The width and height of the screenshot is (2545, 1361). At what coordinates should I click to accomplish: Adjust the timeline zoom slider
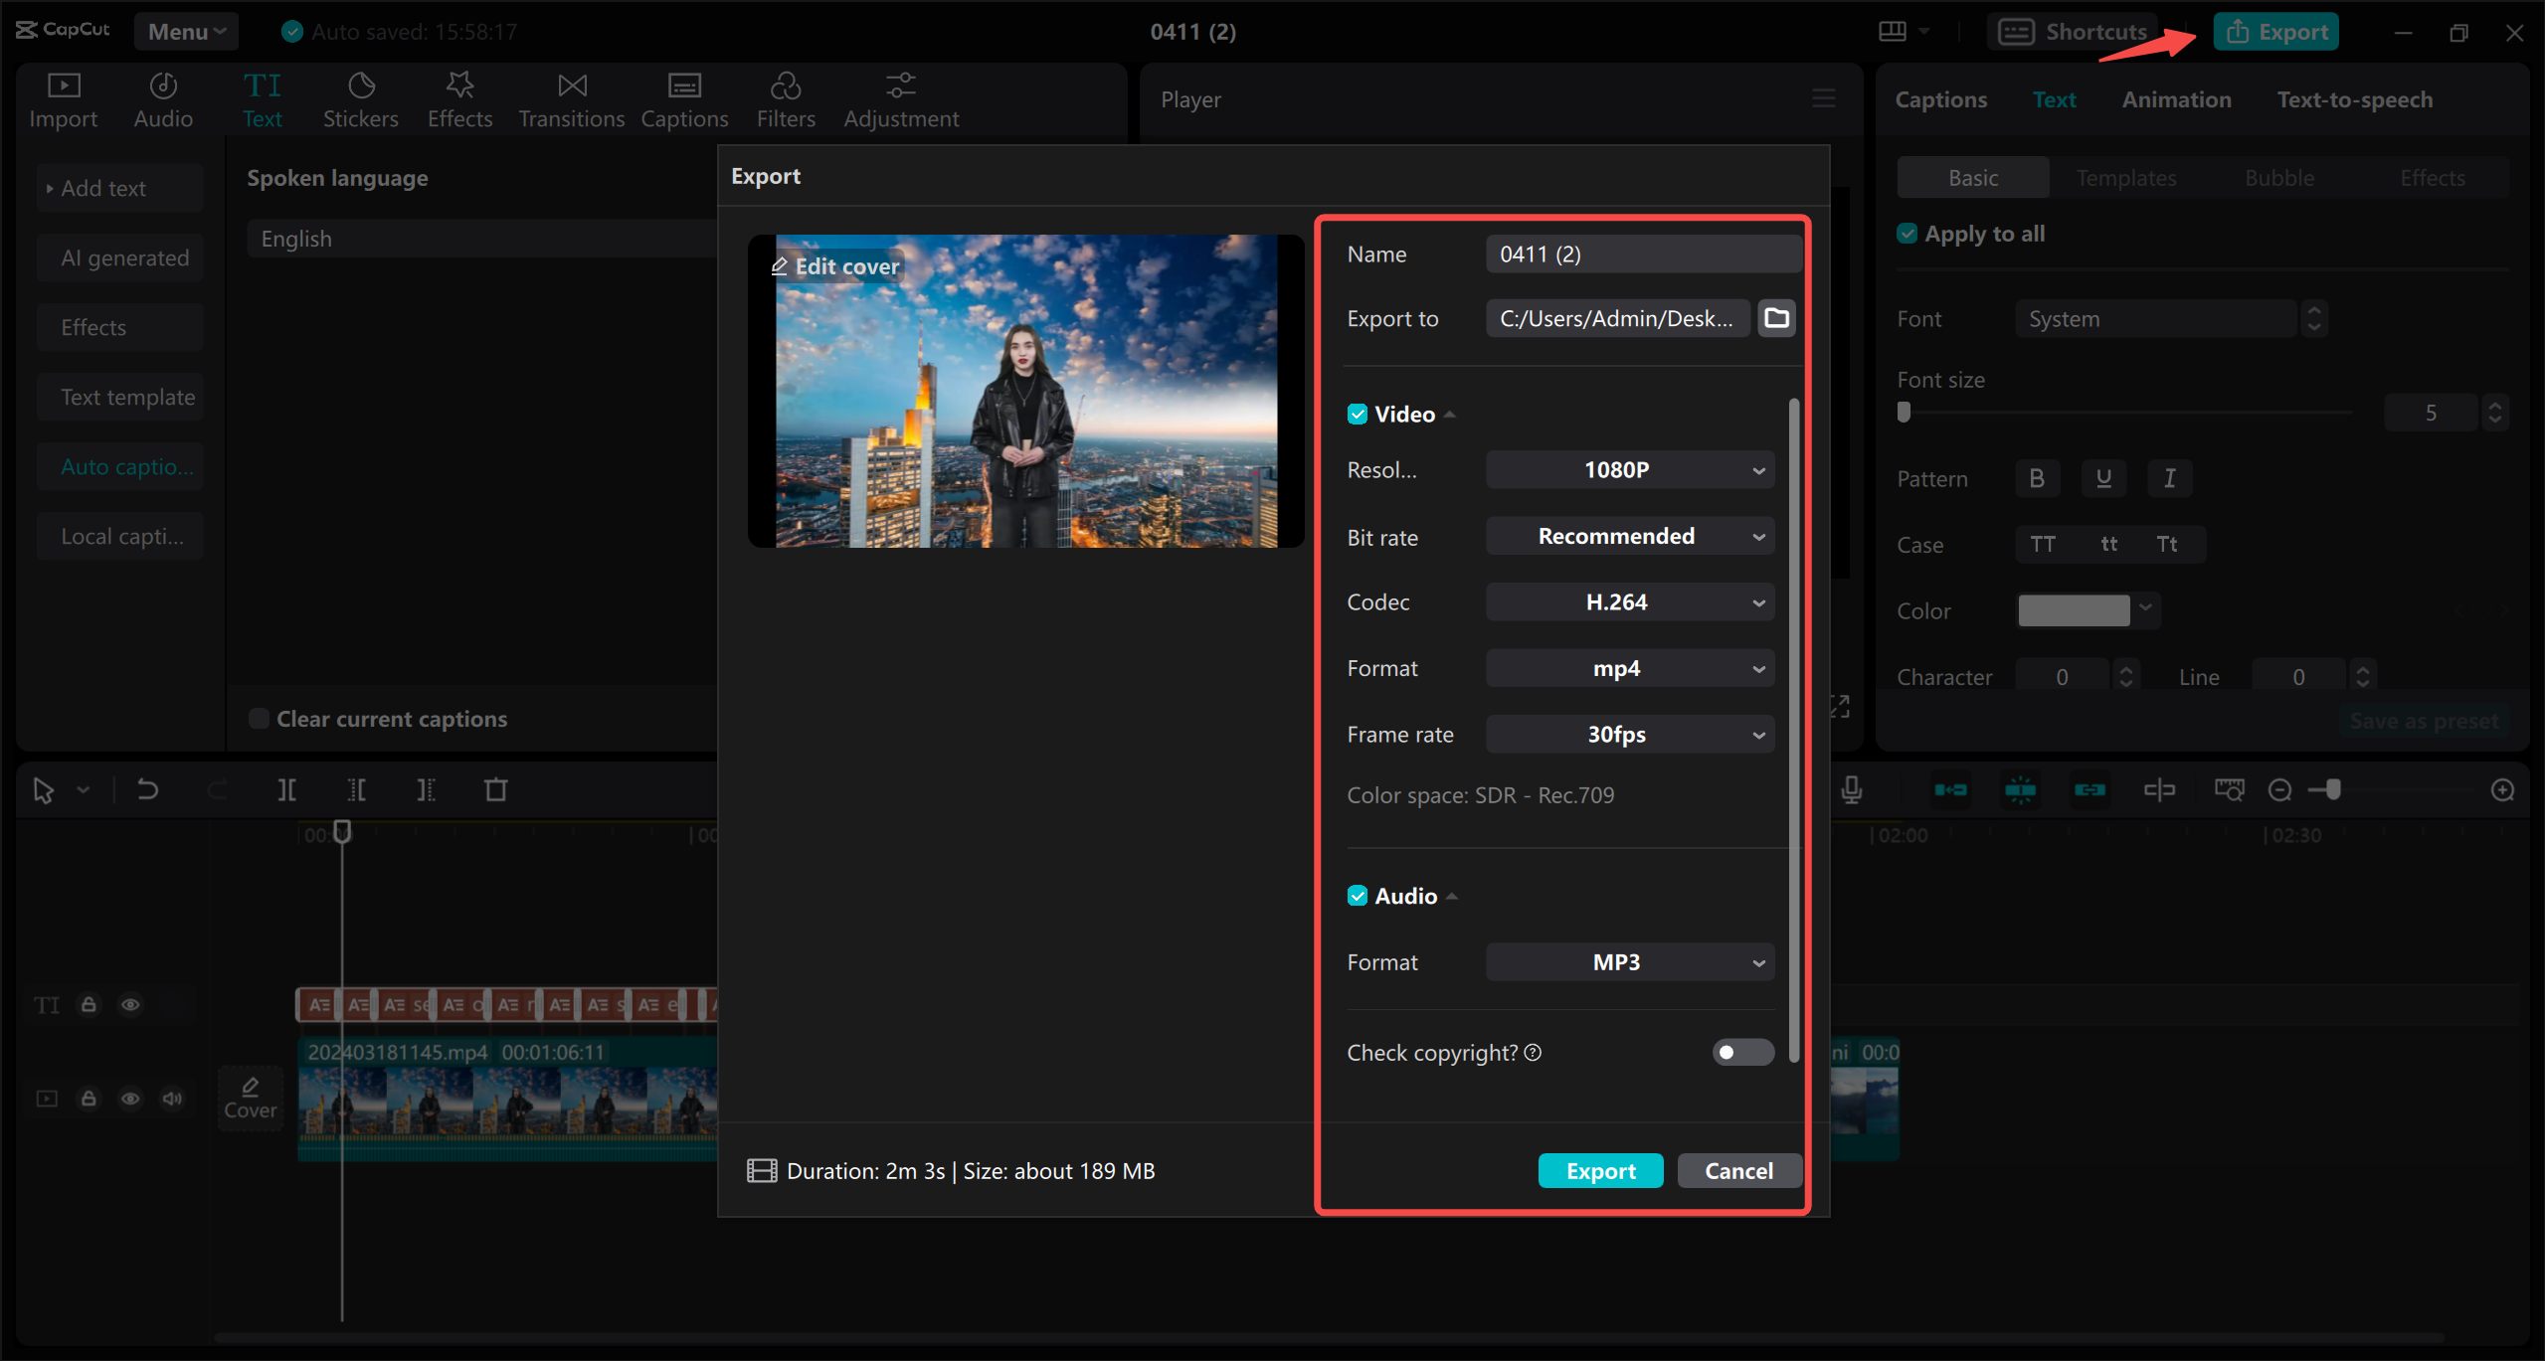pos(2327,788)
